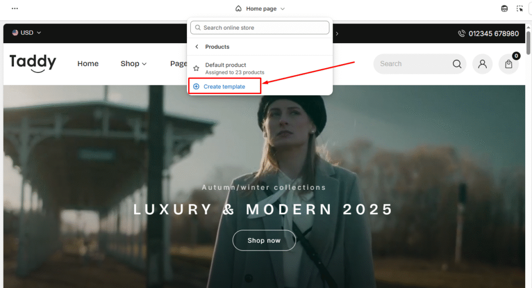Click the Create template link
The width and height of the screenshot is (532, 288).
click(x=224, y=86)
